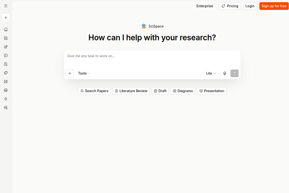Open the citation quote icon in the sidebar
Viewport: 289px width, 193px height.
click(x=6, y=90)
